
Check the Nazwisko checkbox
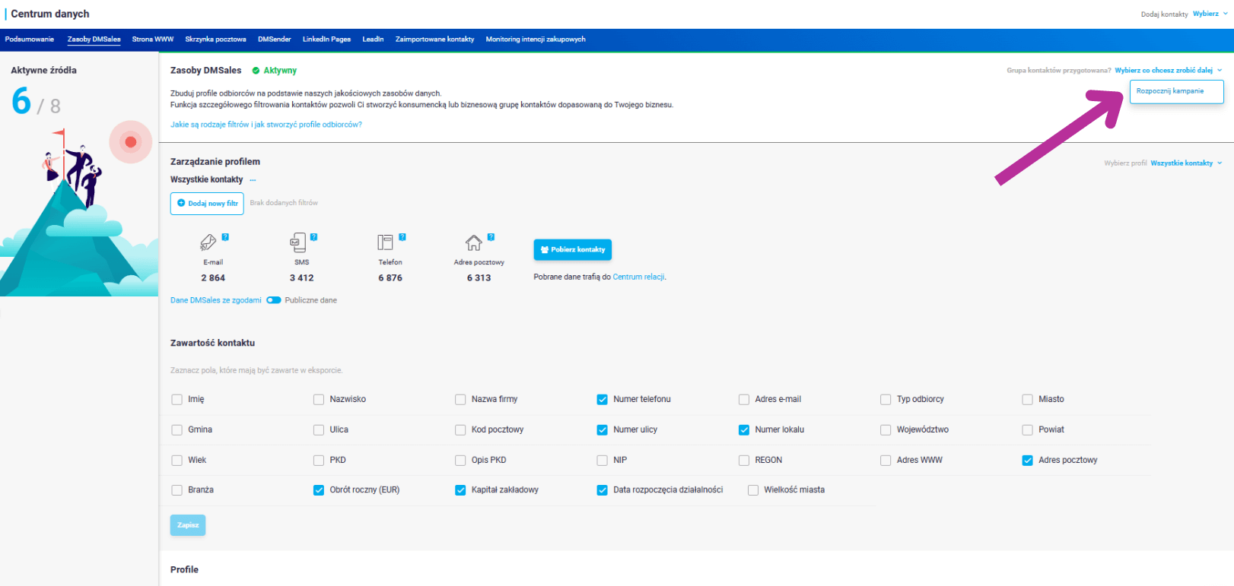tap(319, 399)
